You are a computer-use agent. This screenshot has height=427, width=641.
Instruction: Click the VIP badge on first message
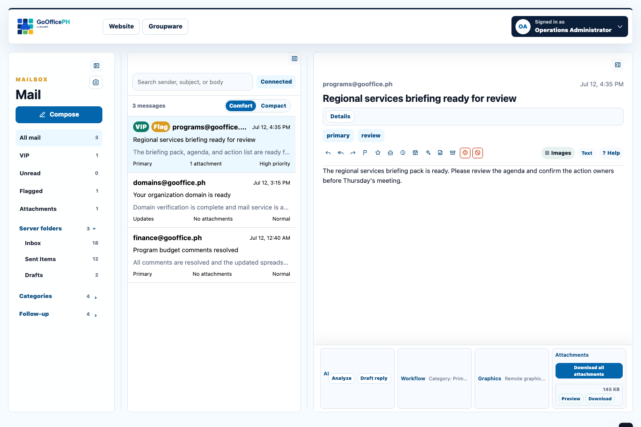141,127
